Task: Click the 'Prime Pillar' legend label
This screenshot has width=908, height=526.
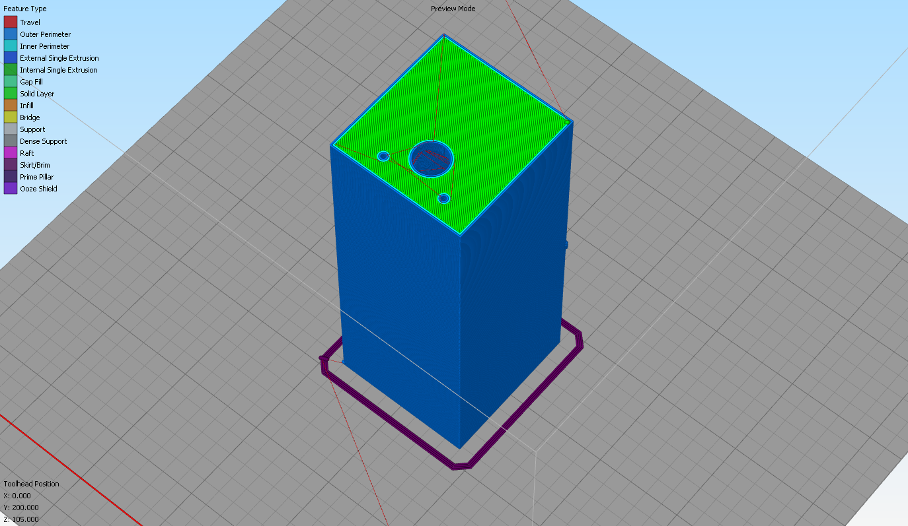Action: click(x=37, y=177)
